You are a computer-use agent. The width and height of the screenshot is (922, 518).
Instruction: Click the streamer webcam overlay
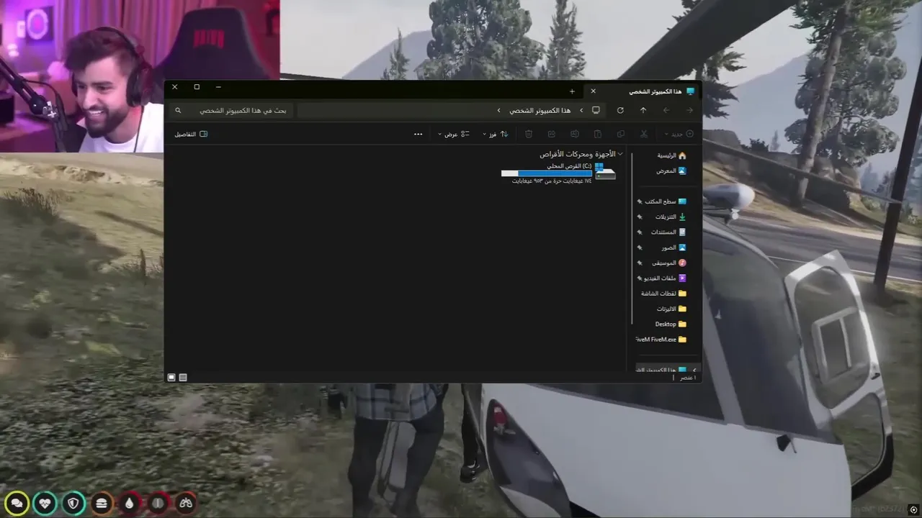[140, 76]
